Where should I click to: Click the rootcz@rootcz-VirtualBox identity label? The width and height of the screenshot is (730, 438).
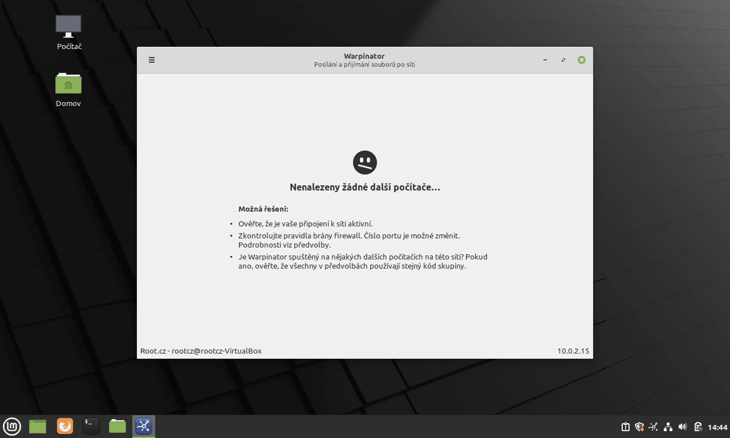click(x=201, y=351)
